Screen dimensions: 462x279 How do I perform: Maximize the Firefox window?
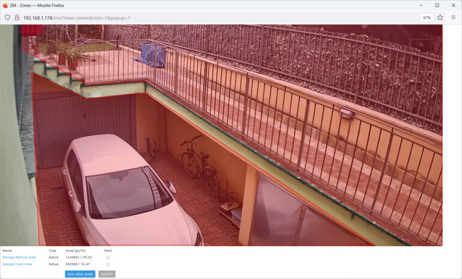click(x=437, y=5)
